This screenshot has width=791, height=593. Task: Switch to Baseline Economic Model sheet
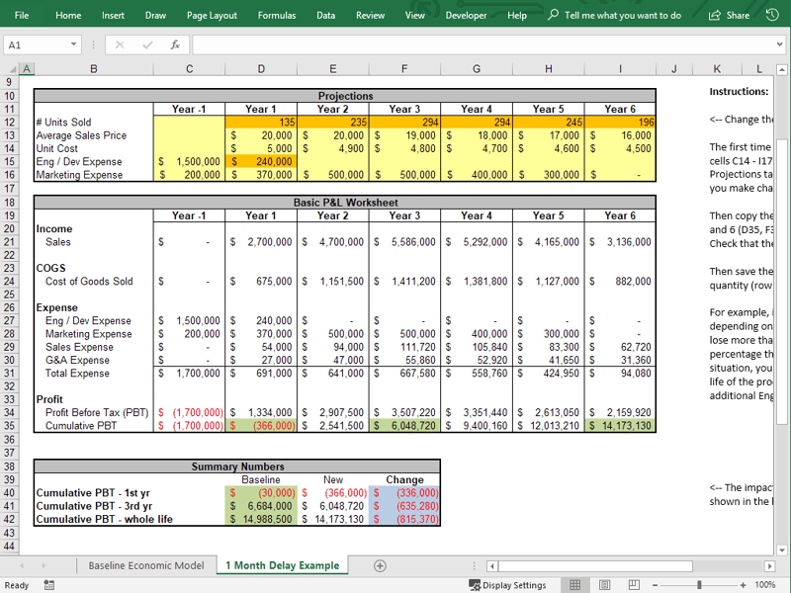point(145,565)
